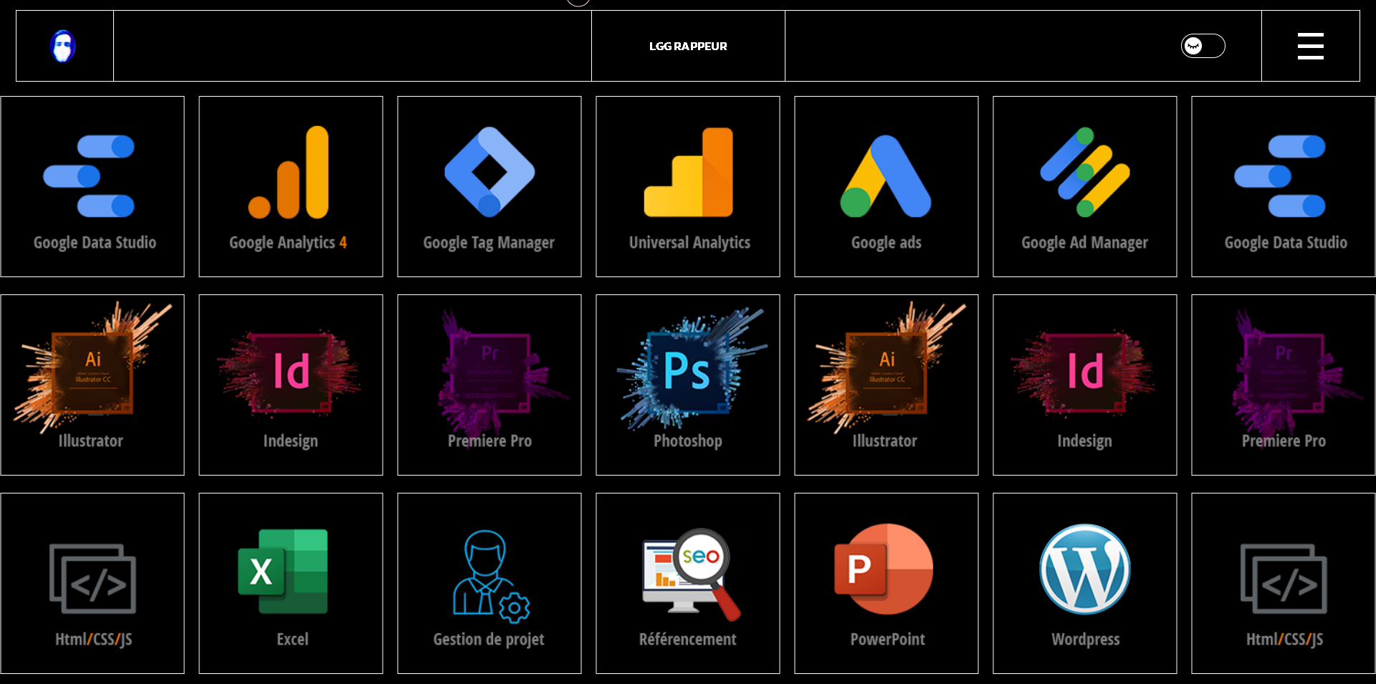
Task: Click the Excel icon
Action: [283, 571]
